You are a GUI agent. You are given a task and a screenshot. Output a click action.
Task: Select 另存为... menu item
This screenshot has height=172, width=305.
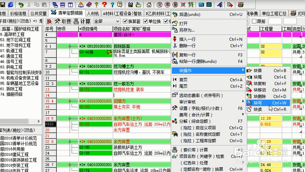[x=209, y=30]
